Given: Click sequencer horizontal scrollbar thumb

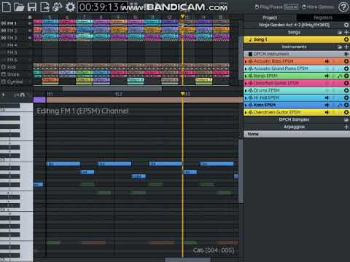Looking at the screenshot, I should click(112, 88).
